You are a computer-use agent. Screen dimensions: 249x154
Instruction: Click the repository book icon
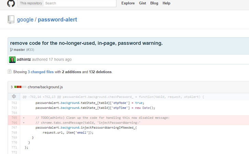11,20
